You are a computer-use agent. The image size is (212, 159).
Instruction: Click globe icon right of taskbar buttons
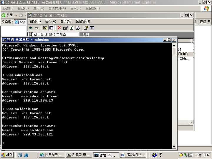coord(154,155)
